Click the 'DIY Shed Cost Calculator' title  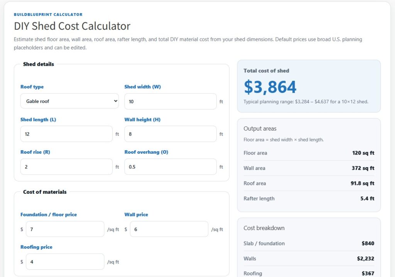pyautogui.click(x=72, y=26)
